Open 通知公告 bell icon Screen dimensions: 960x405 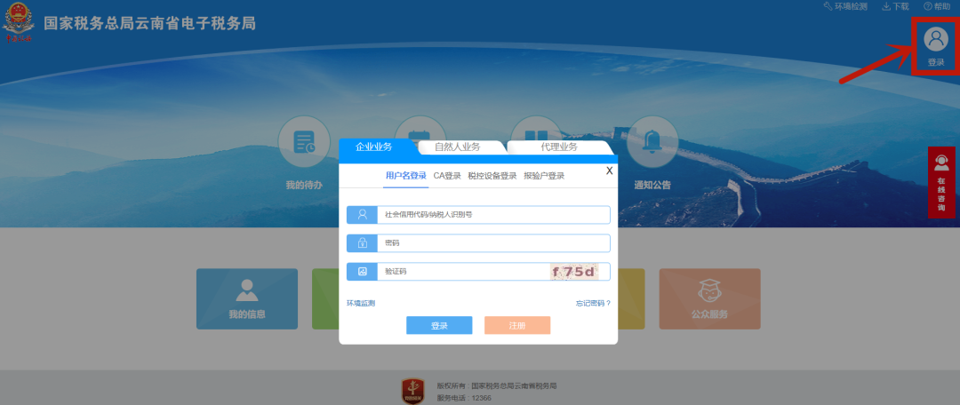click(x=652, y=141)
